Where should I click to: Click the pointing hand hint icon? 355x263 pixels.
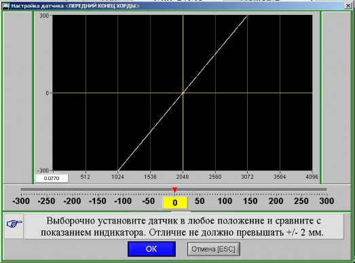coord(14,224)
